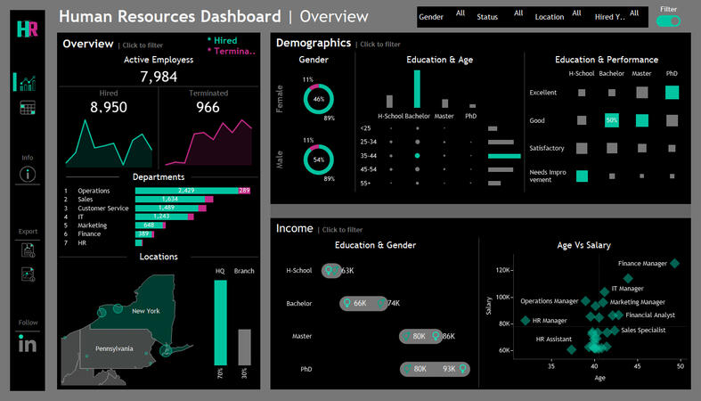
Task: Export dashboard using the upper export icon
Action: tap(27, 250)
